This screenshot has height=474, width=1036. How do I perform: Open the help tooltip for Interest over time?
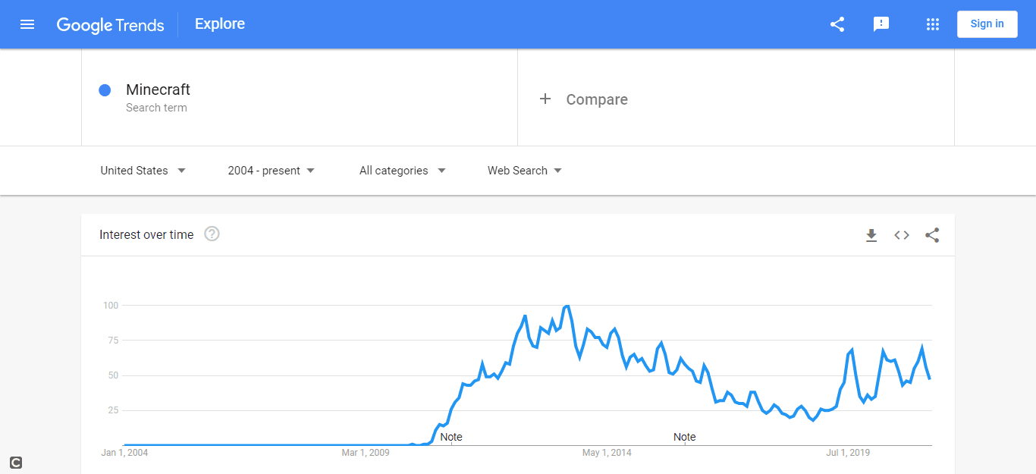click(x=211, y=234)
